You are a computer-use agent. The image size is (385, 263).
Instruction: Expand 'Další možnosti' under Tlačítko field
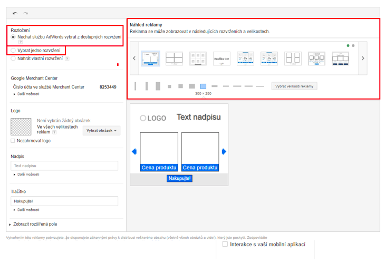26,210
